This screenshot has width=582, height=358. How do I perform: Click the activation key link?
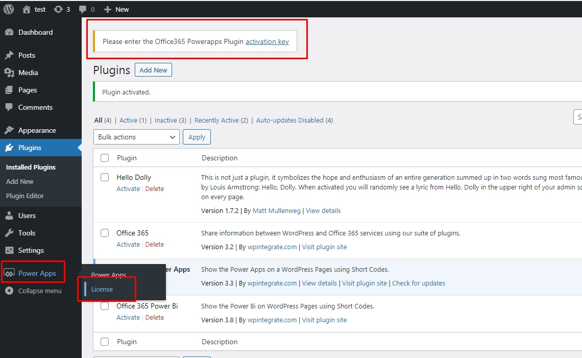click(x=267, y=41)
